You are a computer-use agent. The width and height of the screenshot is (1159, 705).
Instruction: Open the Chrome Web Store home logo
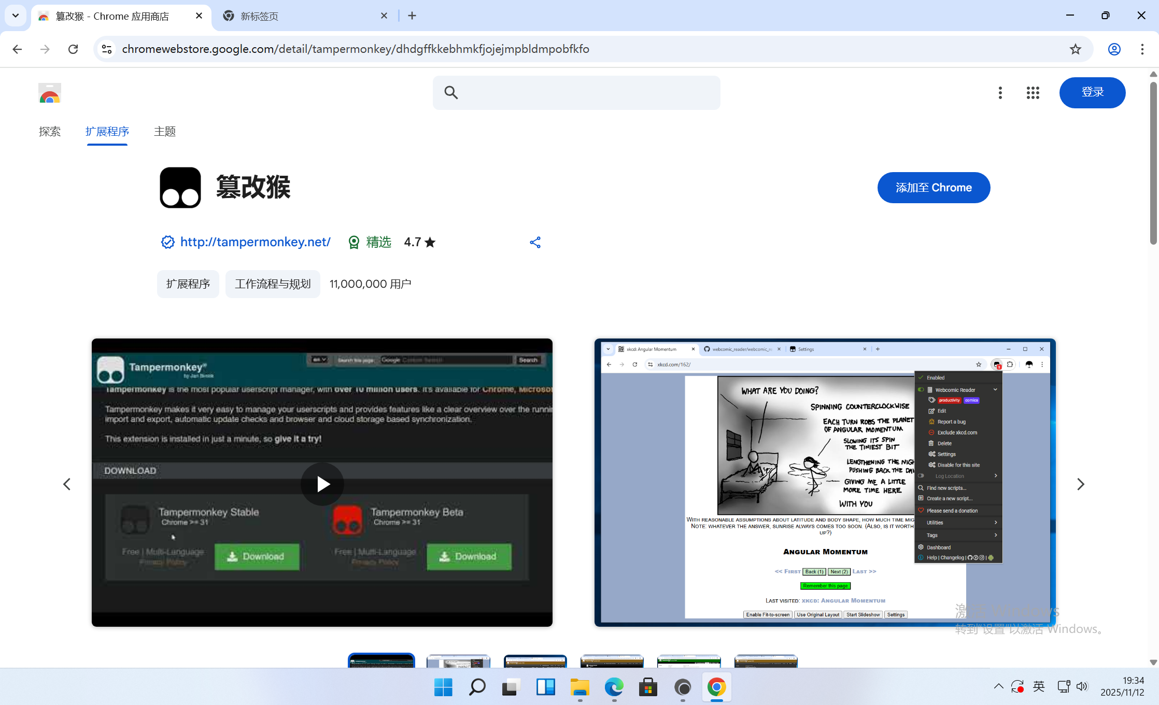pyautogui.click(x=49, y=93)
